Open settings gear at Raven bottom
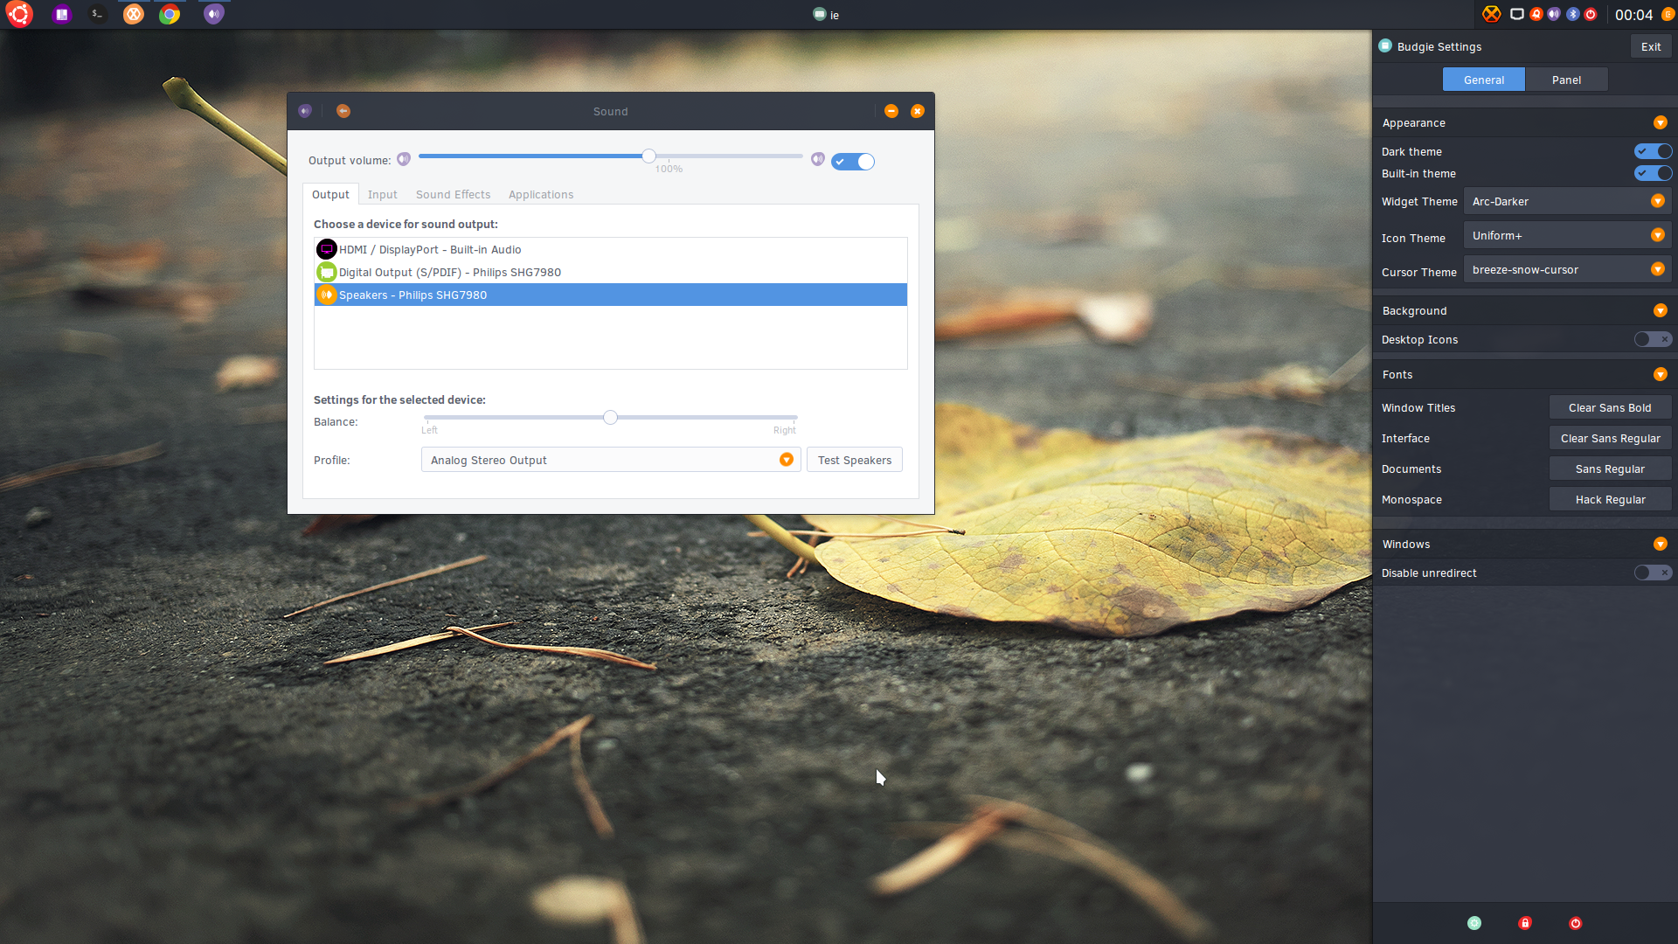 coord(1474,923)
